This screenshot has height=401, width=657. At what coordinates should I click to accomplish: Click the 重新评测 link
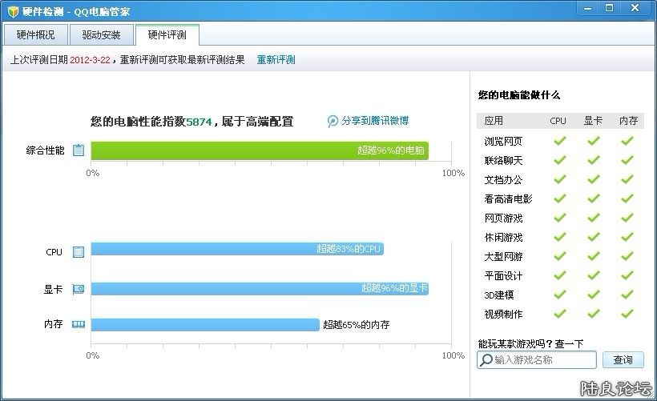pyautogui.click(x=276, y=60)
